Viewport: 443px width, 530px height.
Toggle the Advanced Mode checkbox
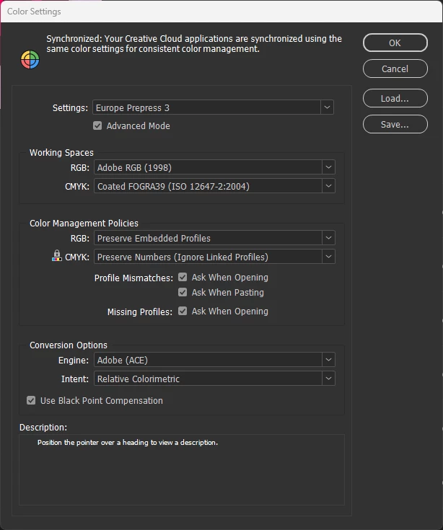[x=97, y=125]
